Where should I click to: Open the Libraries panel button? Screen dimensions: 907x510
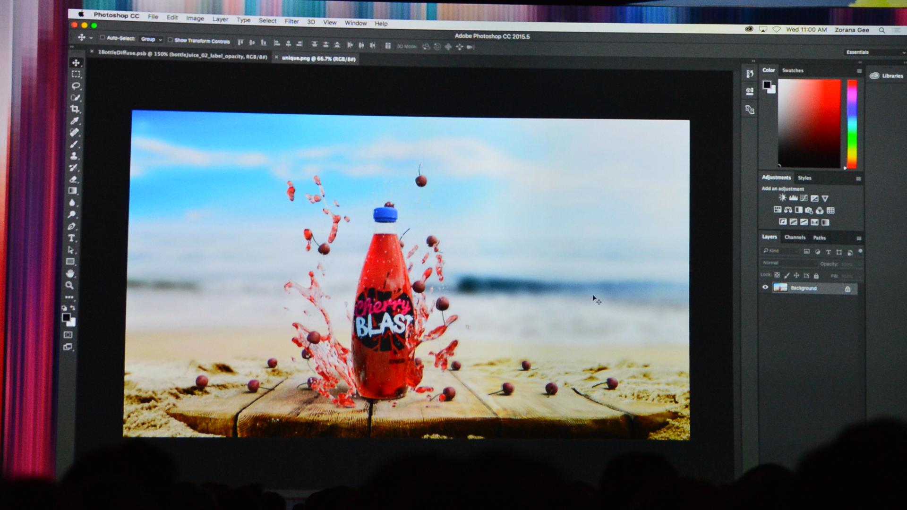tap(887, 76)
